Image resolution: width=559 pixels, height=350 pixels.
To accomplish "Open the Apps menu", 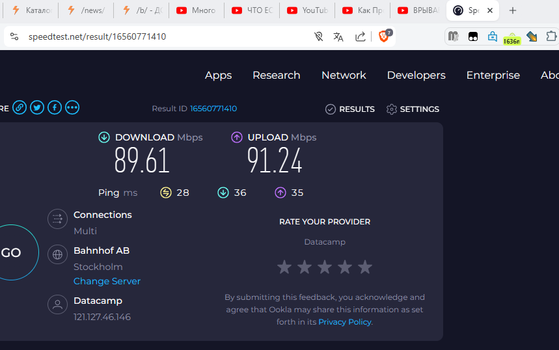I will (x=218, y=75).
